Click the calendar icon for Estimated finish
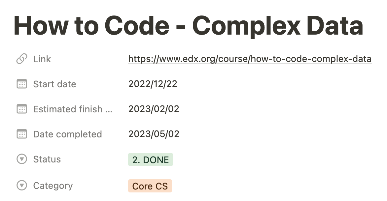 pos(22,109)
